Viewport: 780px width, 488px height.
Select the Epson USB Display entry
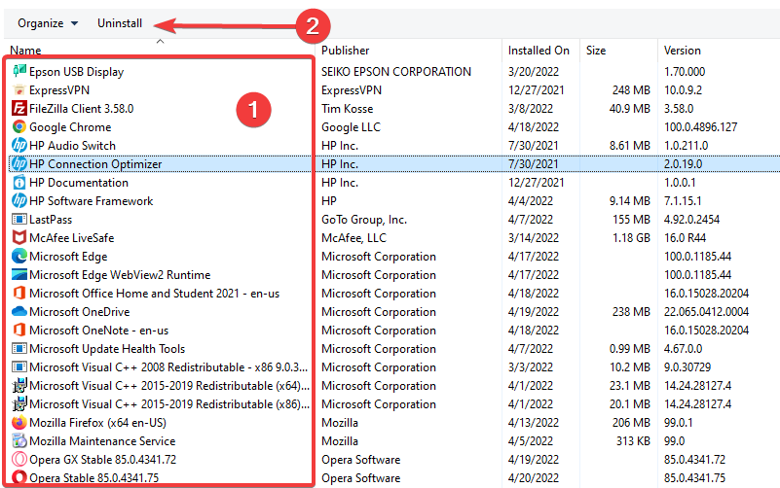point(76,71)
